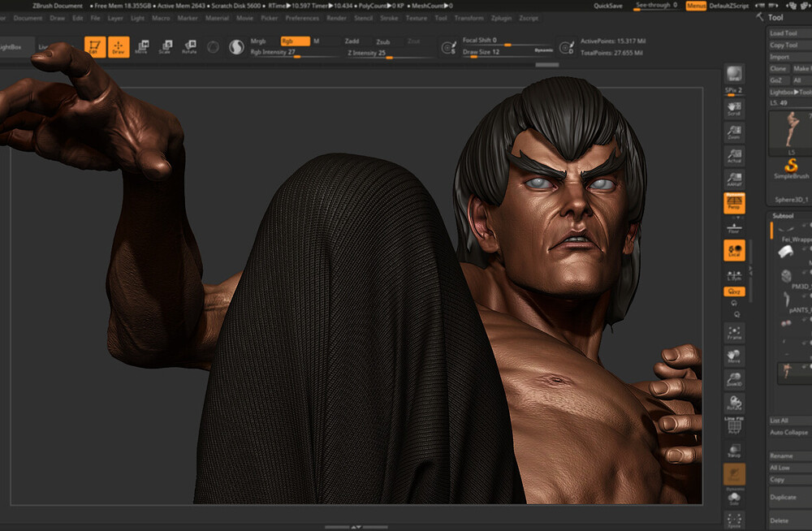The image size is (812, 531).
Task: Switch to the Scale transform tool
Action: tap(165, 46)
